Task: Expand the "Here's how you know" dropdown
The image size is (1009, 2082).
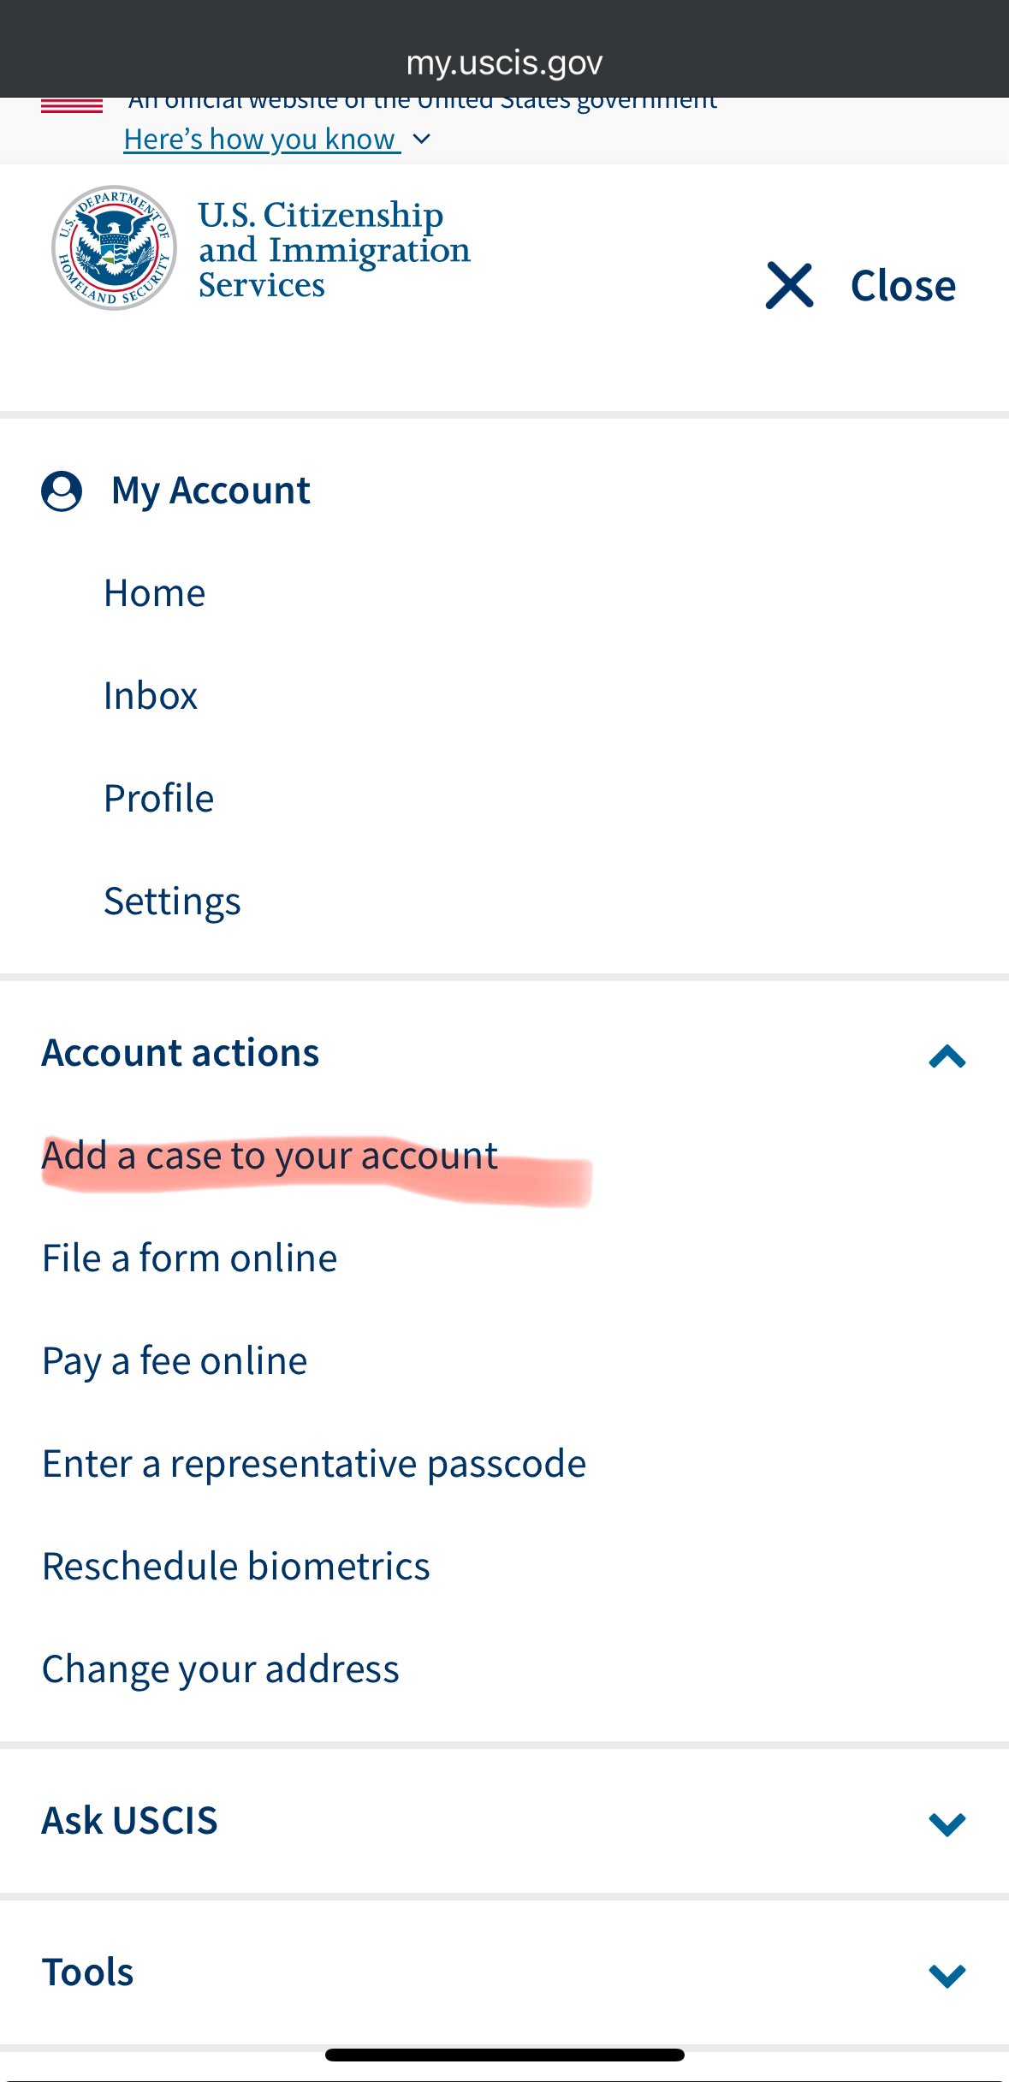Action: pyautogui.click(x=276, y=139)
